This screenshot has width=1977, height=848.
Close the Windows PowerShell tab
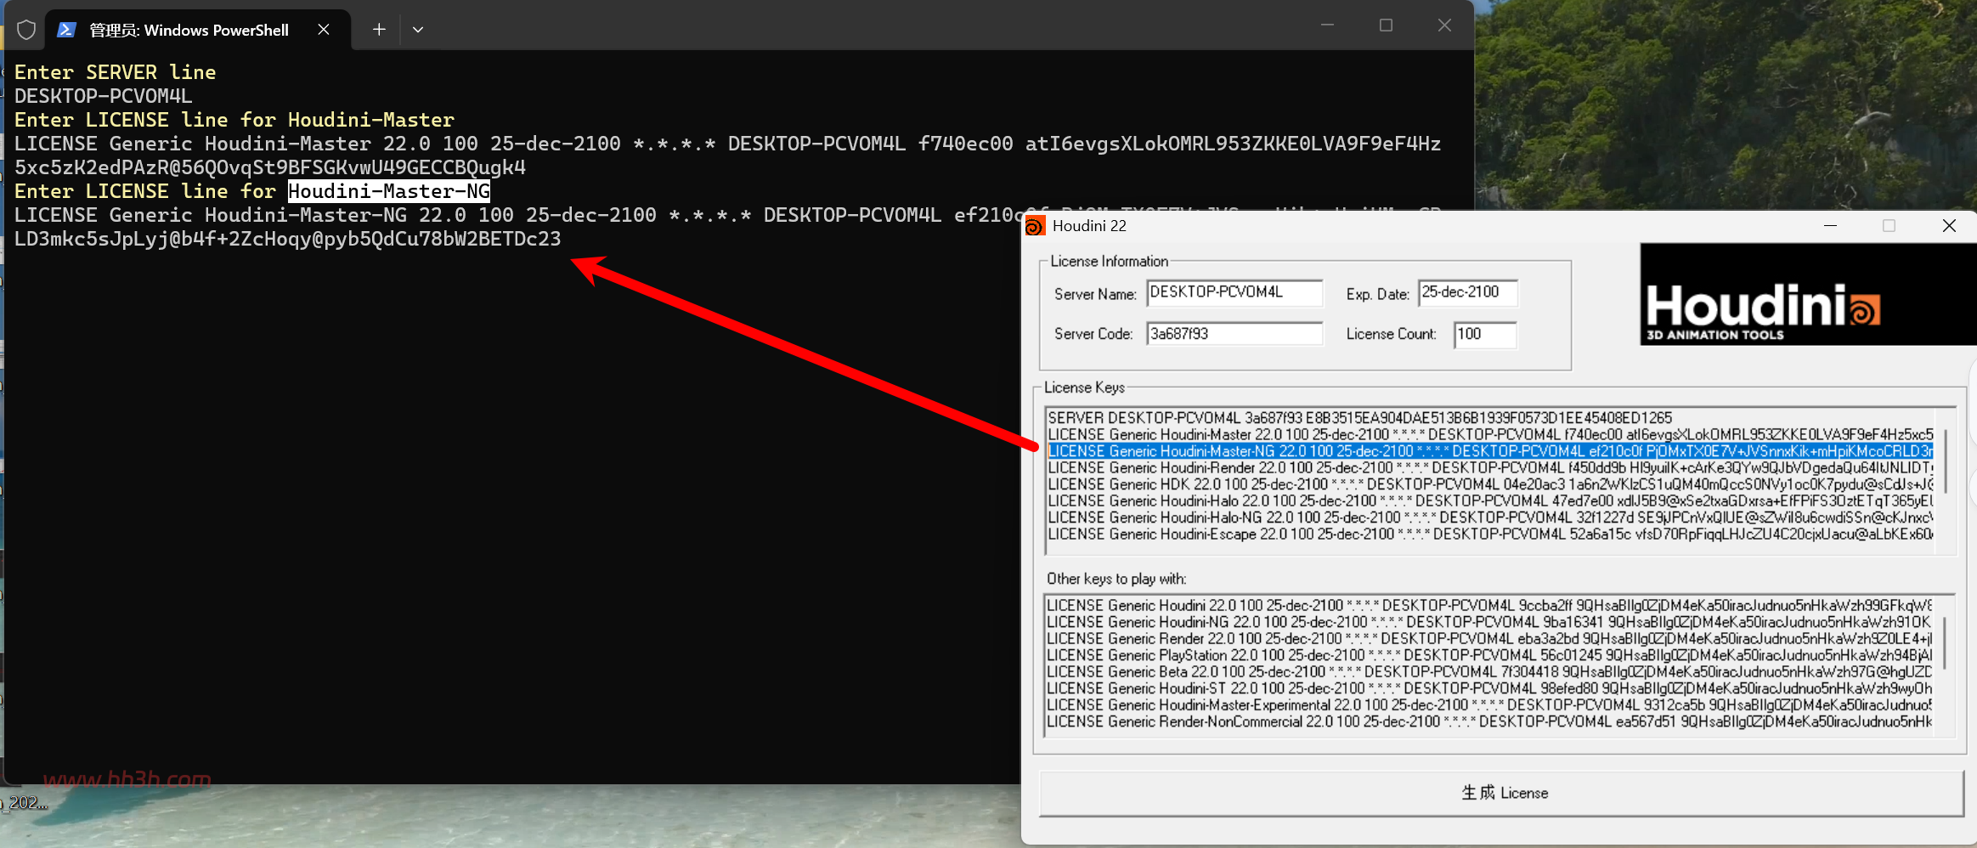pos(324,30)
